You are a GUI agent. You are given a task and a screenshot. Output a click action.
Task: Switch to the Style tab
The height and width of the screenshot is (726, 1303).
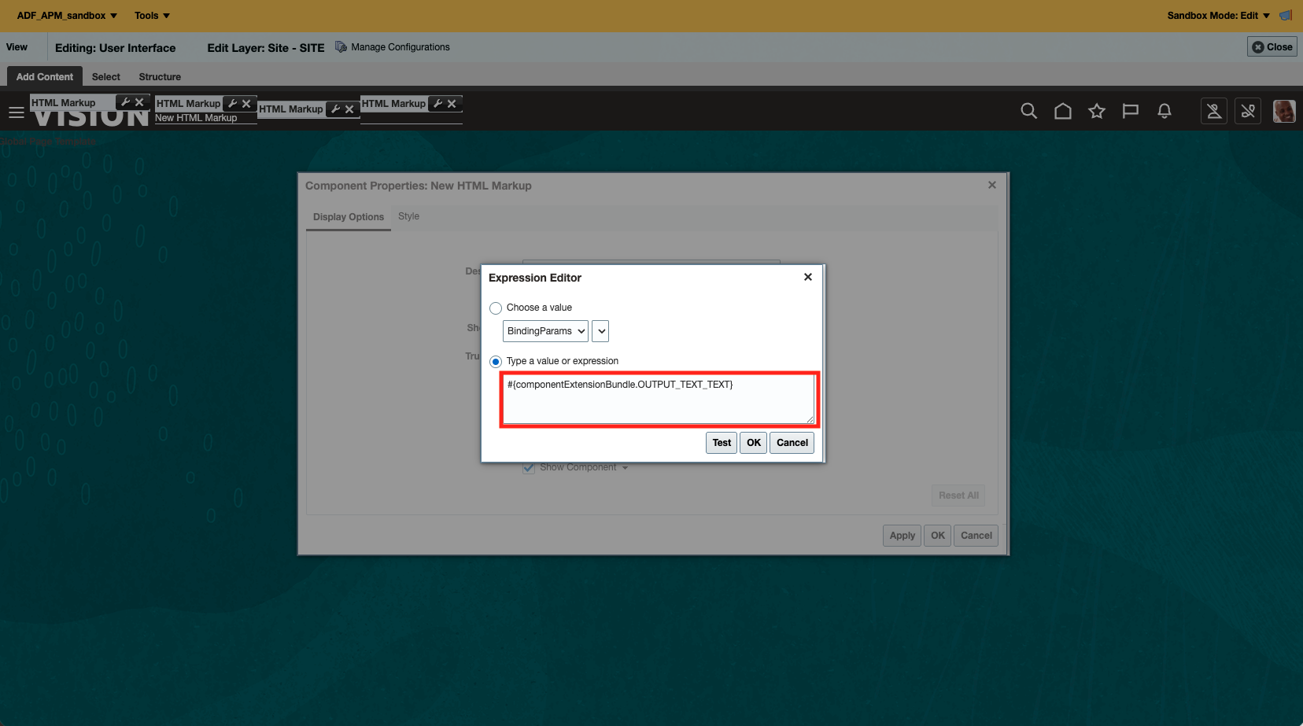pos(408,216)
